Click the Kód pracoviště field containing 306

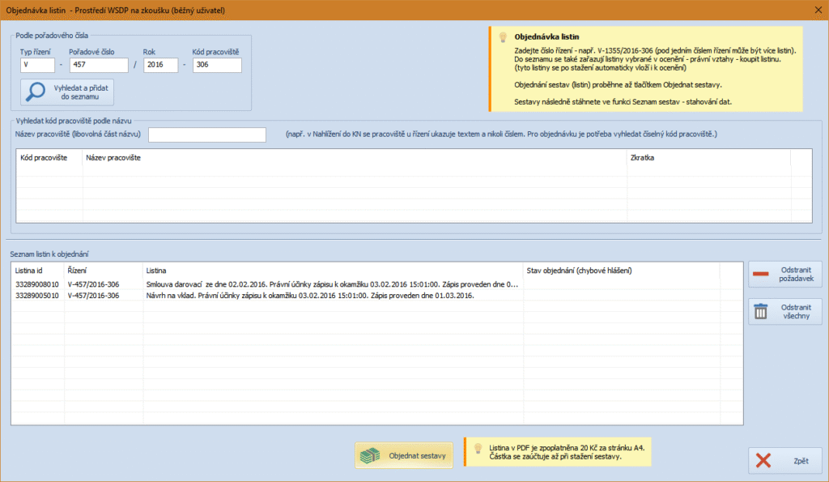[x=217, y=65]
